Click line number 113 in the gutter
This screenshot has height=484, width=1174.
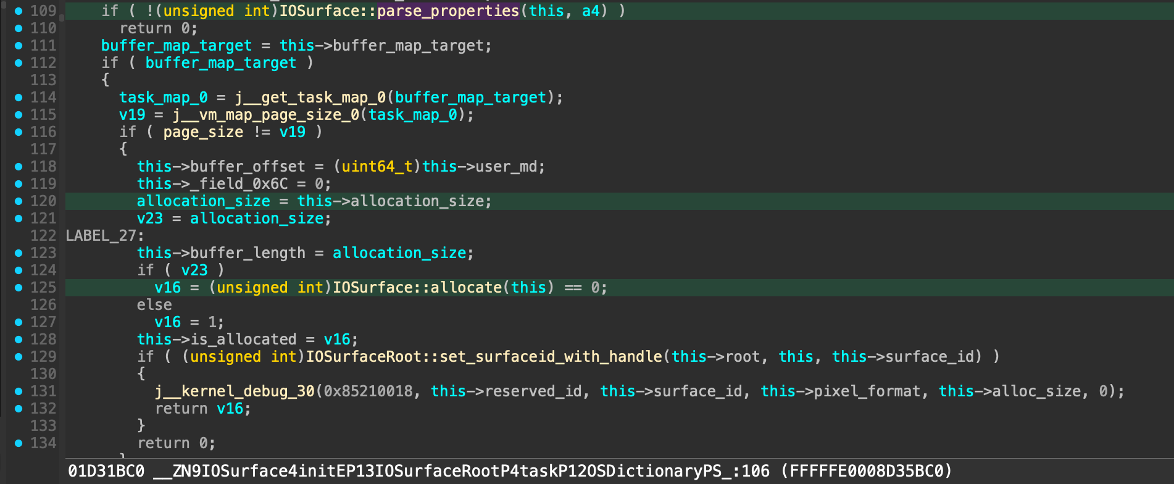[x=43, y=80]
